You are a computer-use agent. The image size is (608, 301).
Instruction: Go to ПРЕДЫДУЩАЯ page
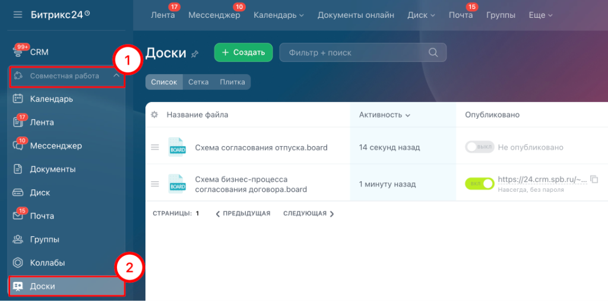pyautogui.click(x=243, y=213)
